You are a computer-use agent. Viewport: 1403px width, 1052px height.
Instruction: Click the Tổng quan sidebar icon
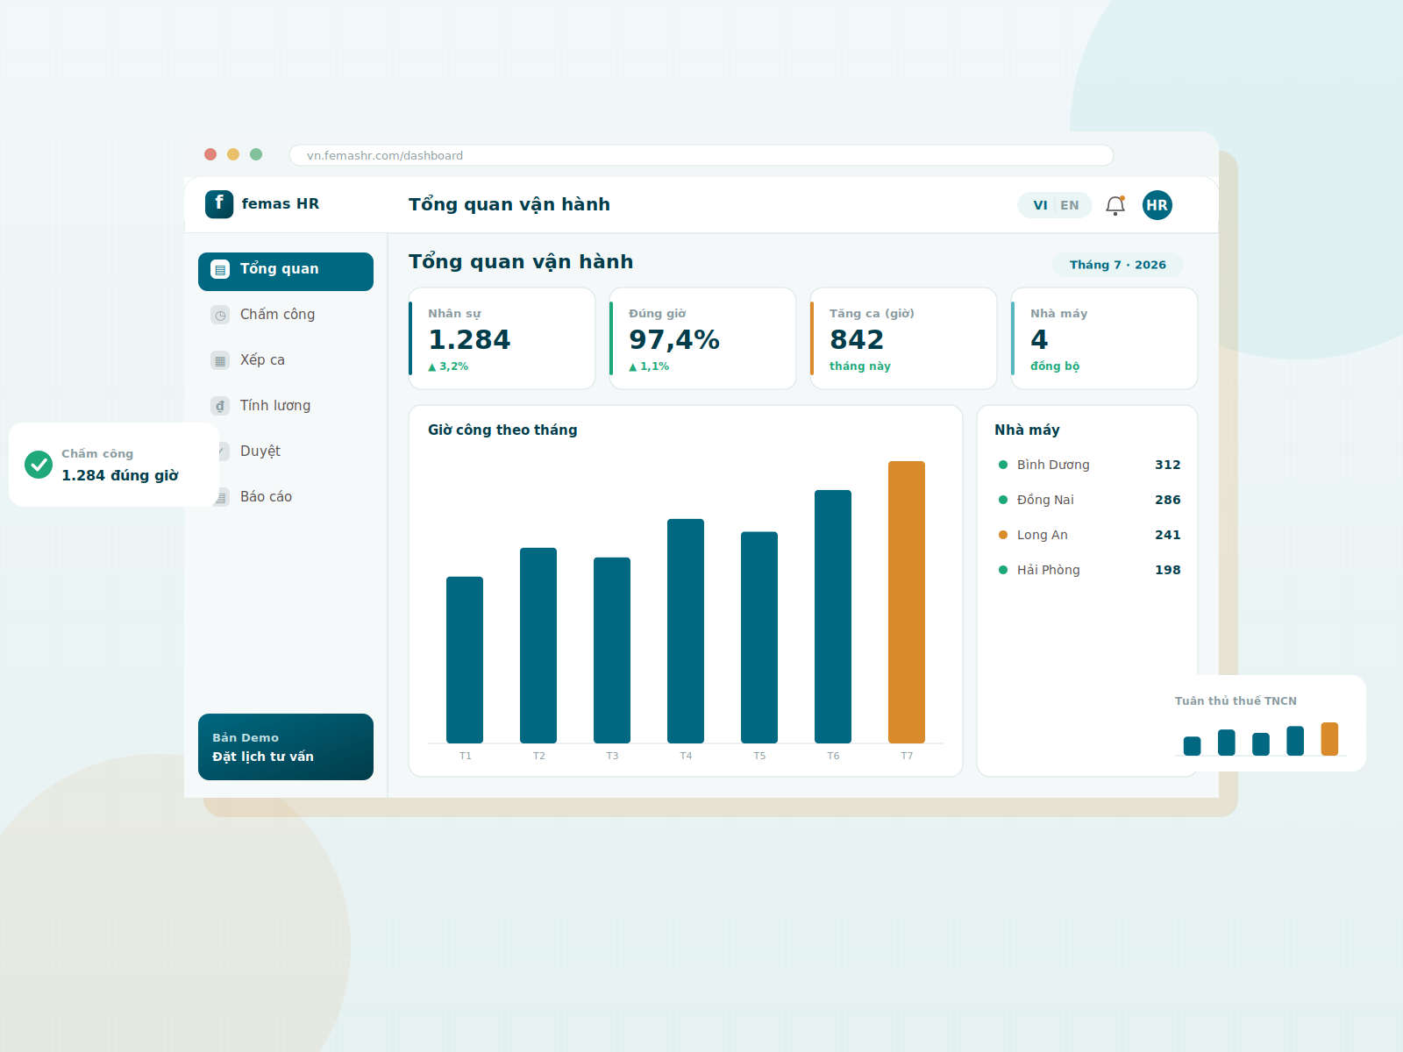[220, 269]
